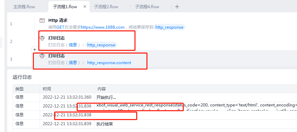Screen dimensions: 297x132
Task: Click the printer icon on line 3
Action: click(42, 56)
